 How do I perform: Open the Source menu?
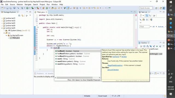12,4
